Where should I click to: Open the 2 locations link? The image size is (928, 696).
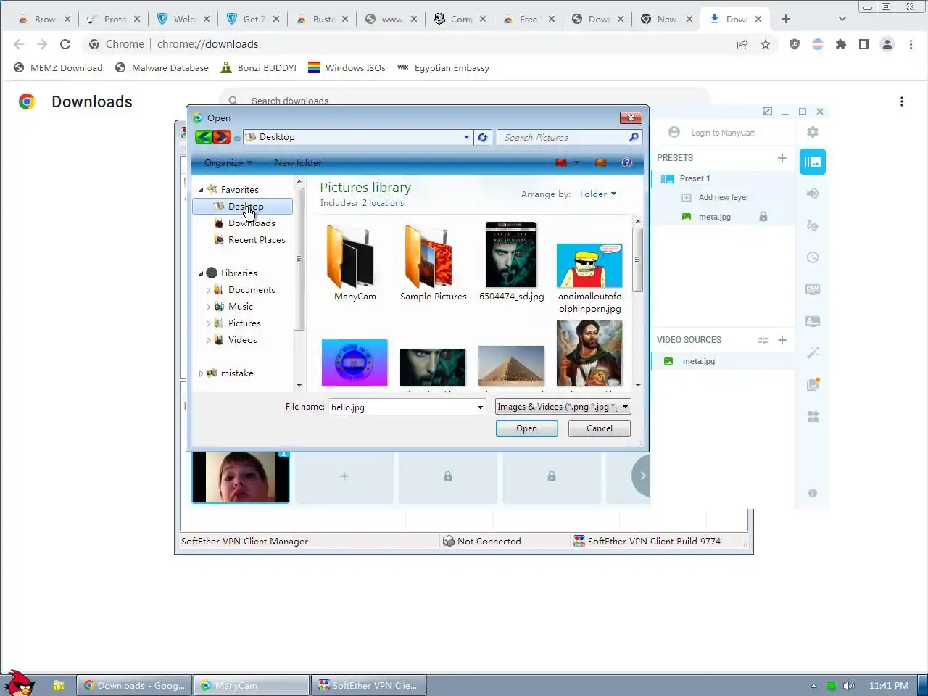pyautogui.click(x=383, y=203)
